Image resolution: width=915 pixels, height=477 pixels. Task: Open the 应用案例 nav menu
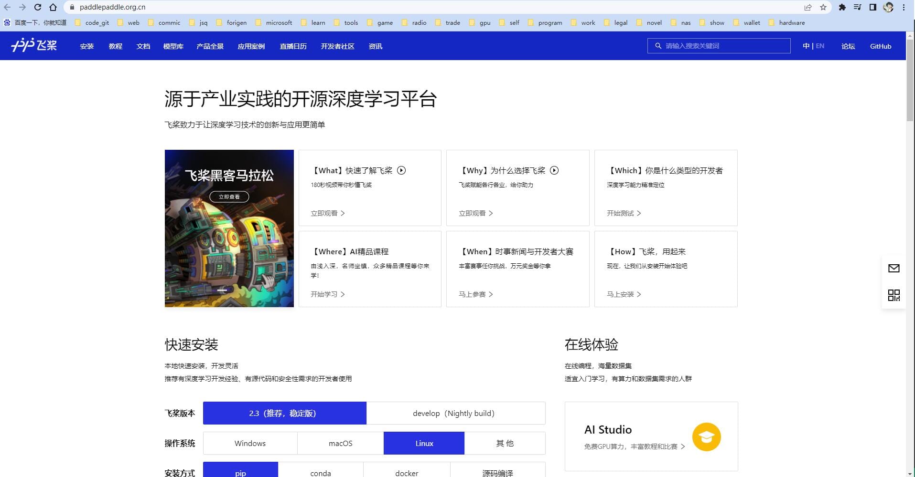click(x=251, y=46)
